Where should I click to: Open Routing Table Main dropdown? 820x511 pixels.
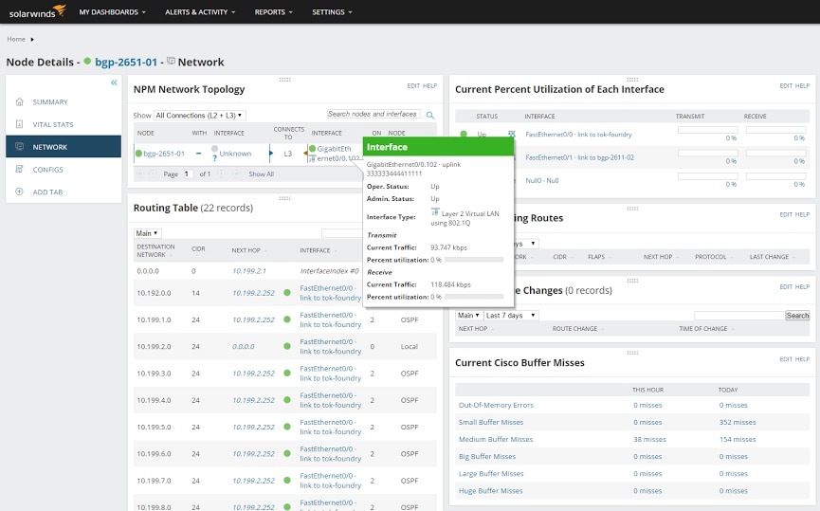pyautogui.click(x=148, y=233)
